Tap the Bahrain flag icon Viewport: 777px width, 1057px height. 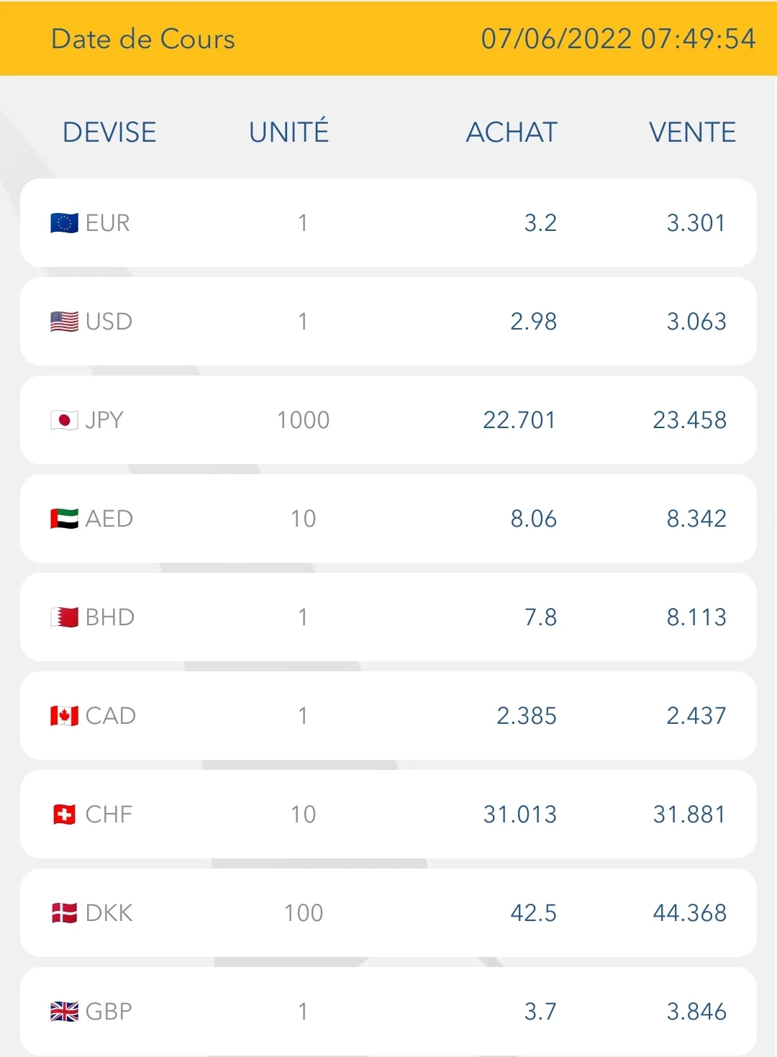pyautogui.click(x=64, y=617)
